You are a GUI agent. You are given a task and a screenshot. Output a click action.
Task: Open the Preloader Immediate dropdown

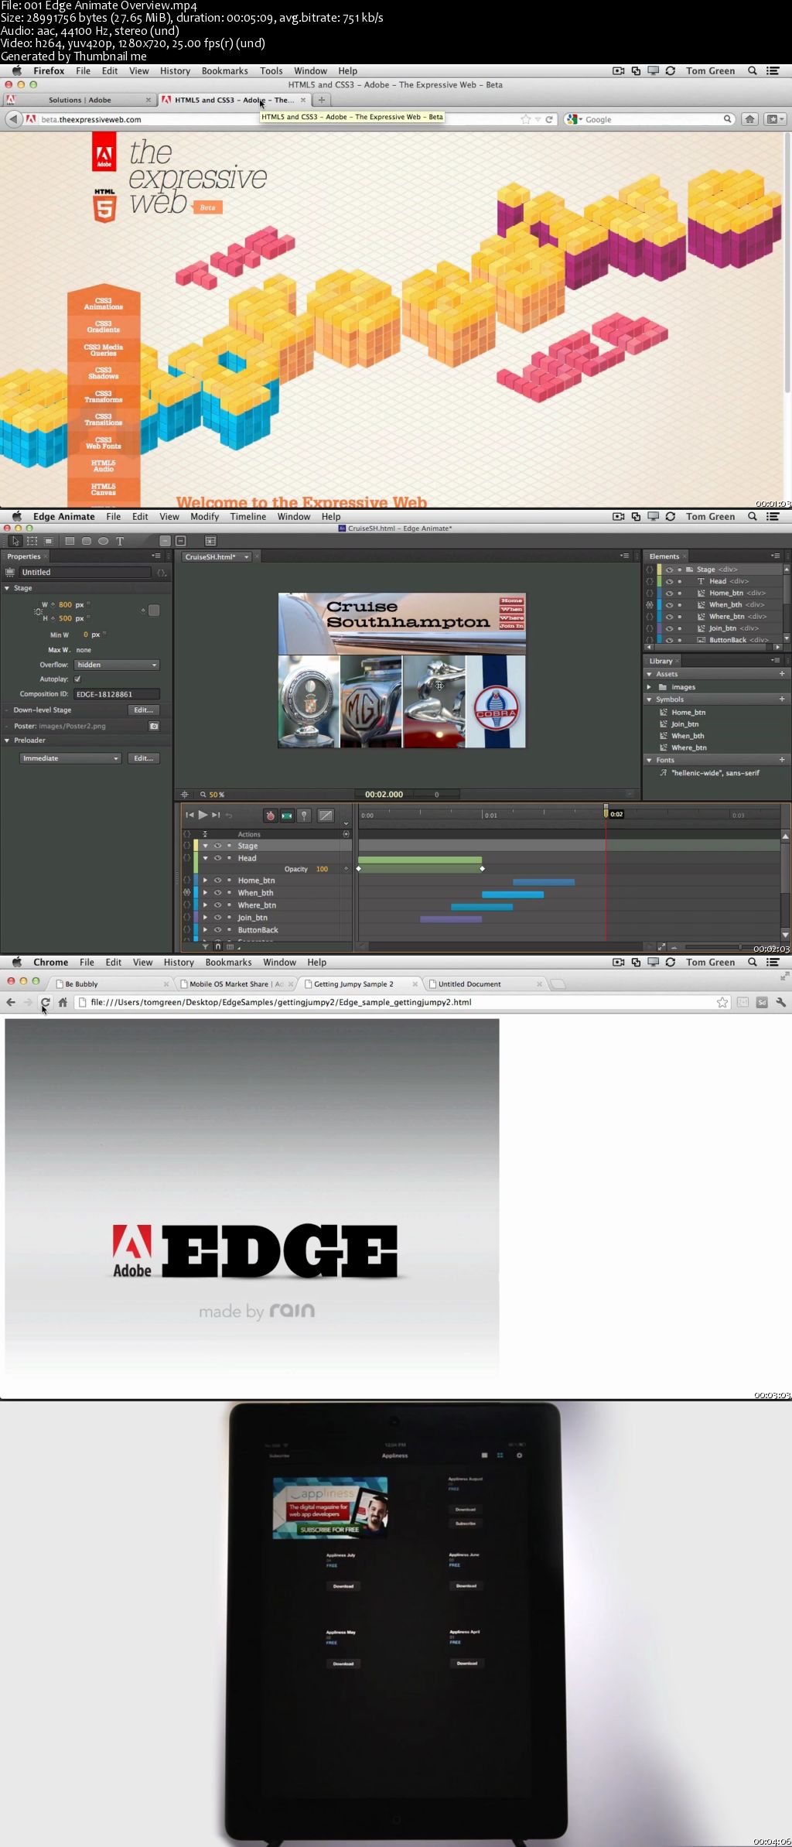pos(70,758)
